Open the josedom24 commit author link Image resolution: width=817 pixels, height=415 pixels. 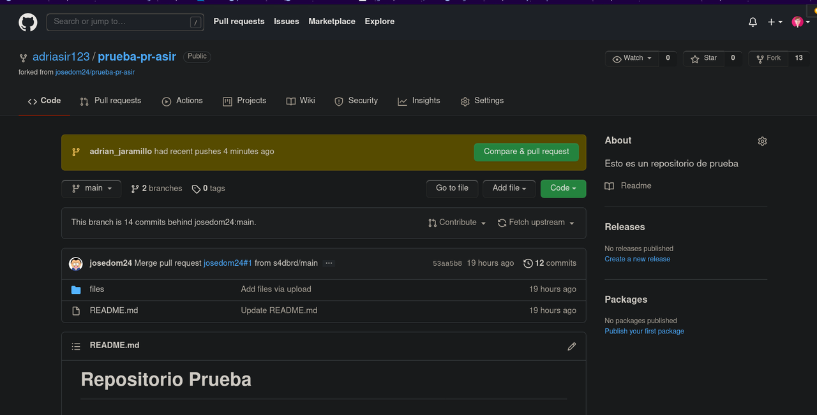(x=111, y=263)
